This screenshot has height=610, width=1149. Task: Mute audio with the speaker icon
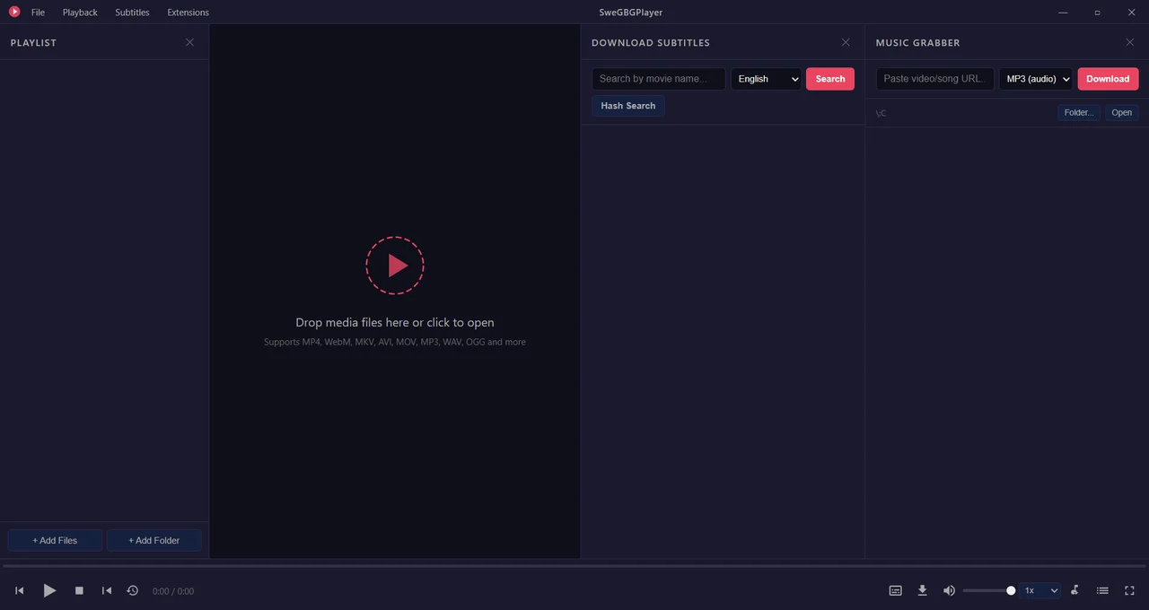pyautogui.click(x=949, y=590)
